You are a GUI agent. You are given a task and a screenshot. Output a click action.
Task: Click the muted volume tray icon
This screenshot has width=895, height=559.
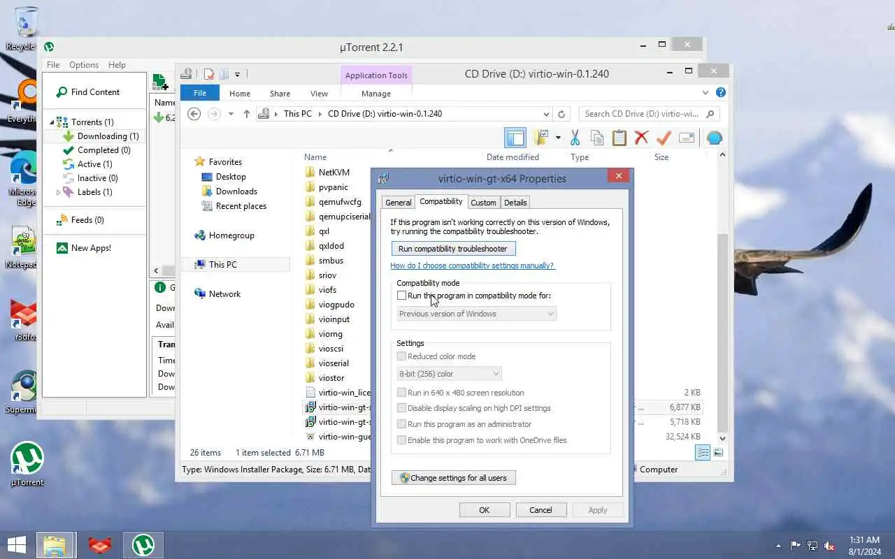tap(829, 546)
